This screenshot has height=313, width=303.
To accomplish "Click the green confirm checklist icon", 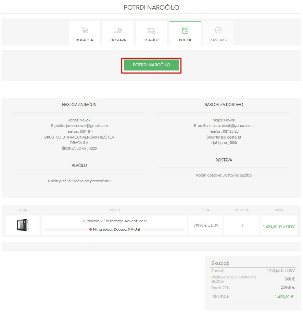I will click(x=185, y=30).
